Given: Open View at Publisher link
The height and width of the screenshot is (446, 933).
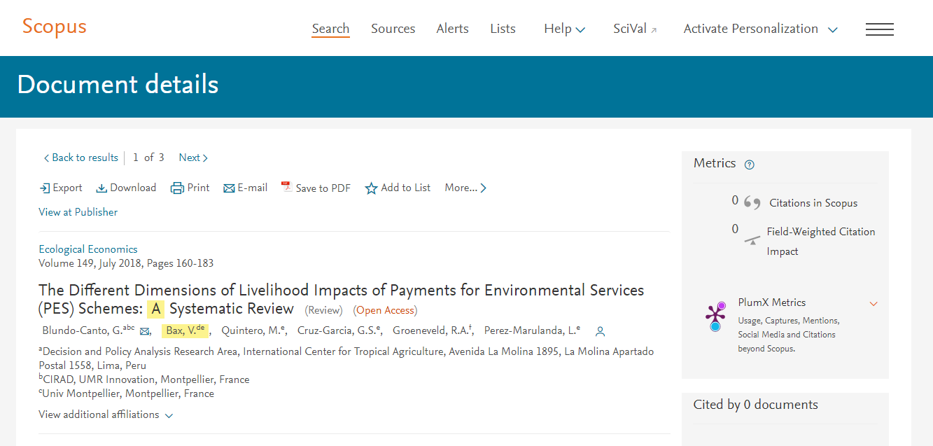Looking at the screenshot, I should click(78, 212).
